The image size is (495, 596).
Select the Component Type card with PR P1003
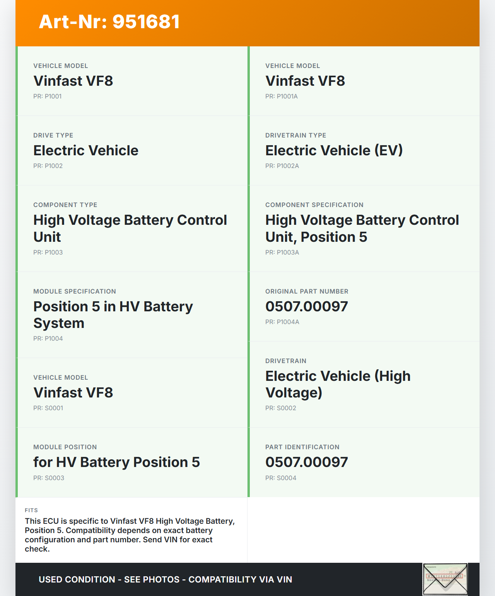tap(131, 228)
